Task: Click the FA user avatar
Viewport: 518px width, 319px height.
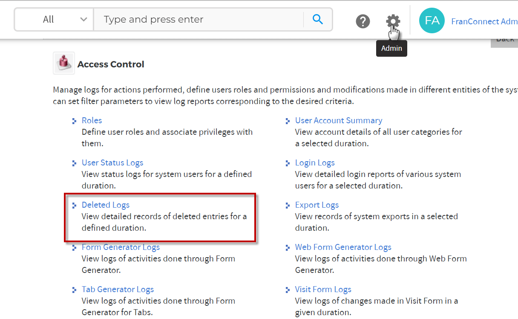Action: click(432, 20)
